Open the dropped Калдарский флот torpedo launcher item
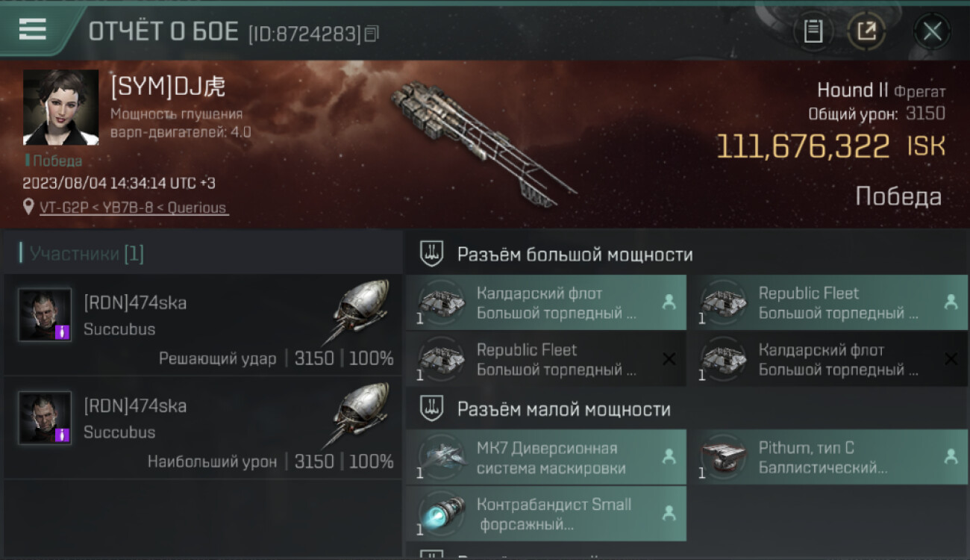The height and width of the screenshot is (560, 970). coord(546,302)
